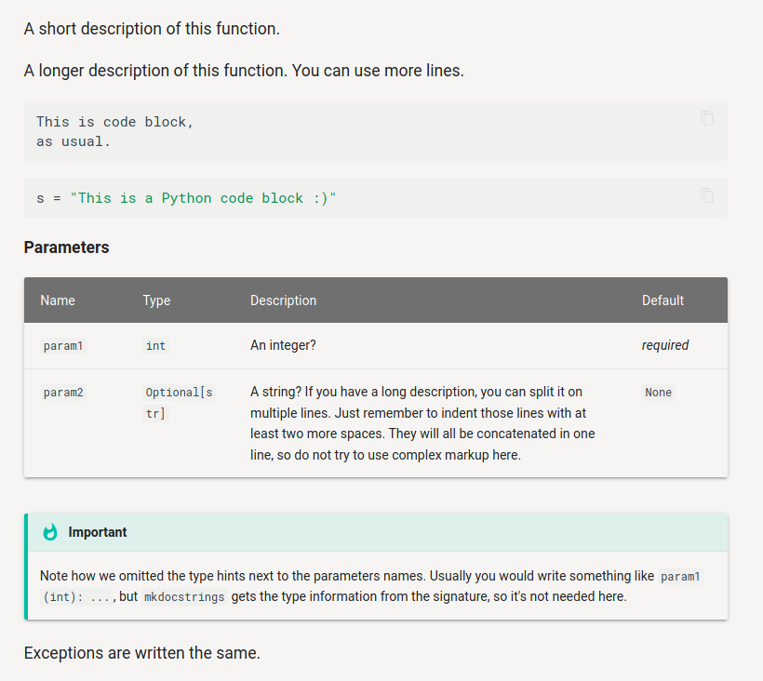The width and height of the screenshot is (763, 681).
Task: Click the Name column header
Action: (x=58, y=300)
